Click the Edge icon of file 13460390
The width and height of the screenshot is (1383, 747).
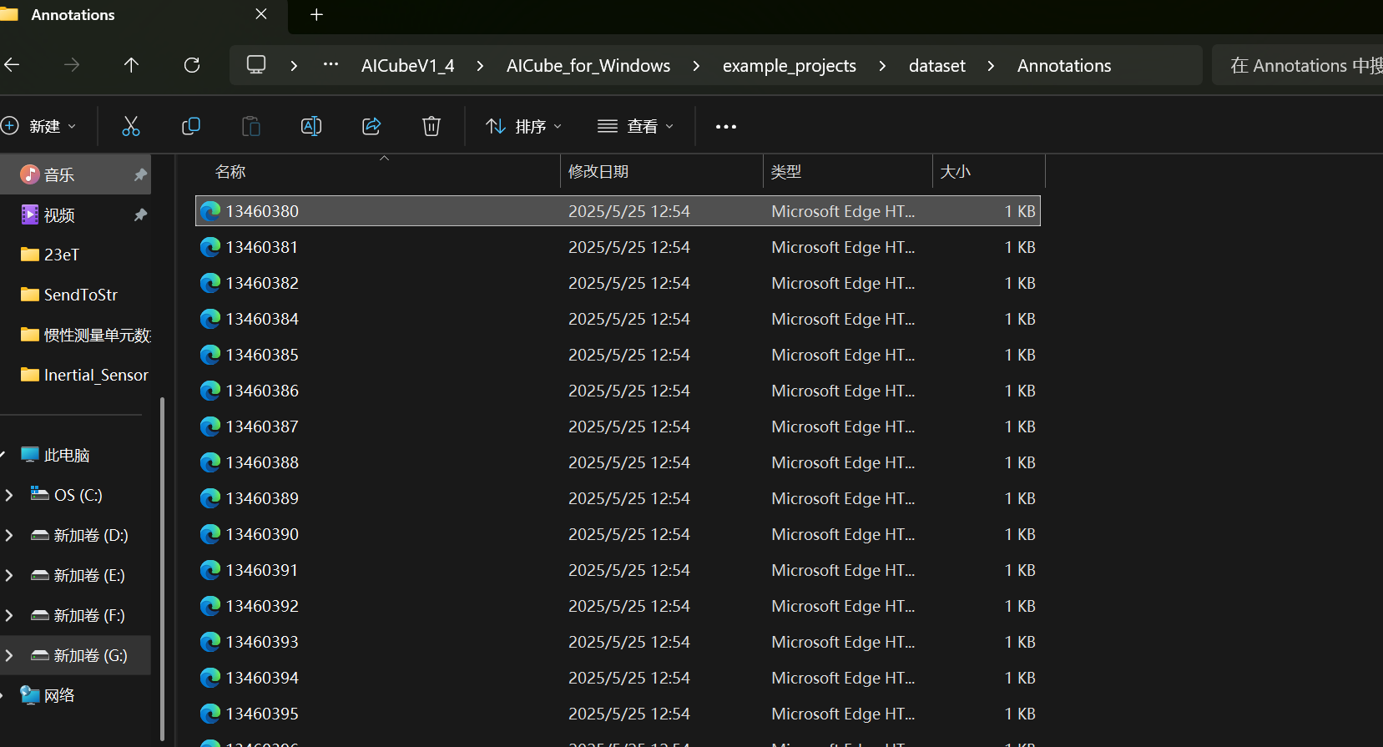(x=210, y=534)
